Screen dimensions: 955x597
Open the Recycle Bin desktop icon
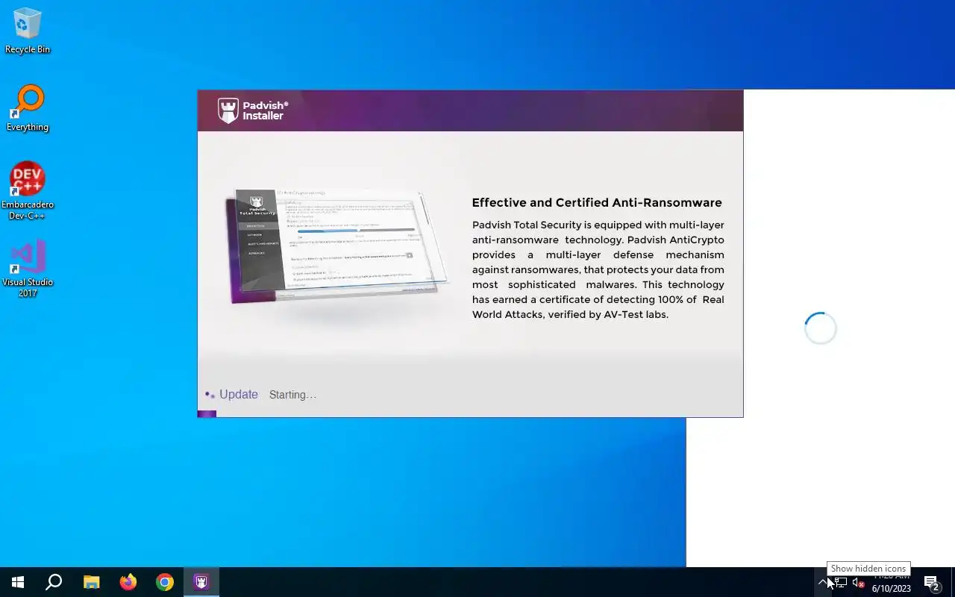(28, 31)
